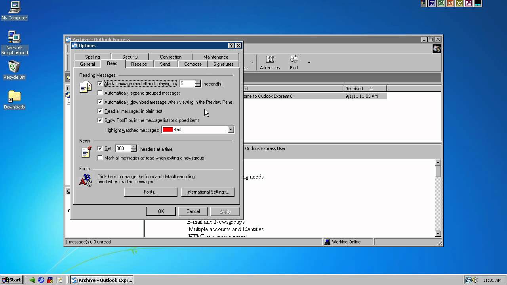The height and width of the screenshot is (285, 507).
Task: Click the black desktop icon on Office bar
Action: pos(478,3)
